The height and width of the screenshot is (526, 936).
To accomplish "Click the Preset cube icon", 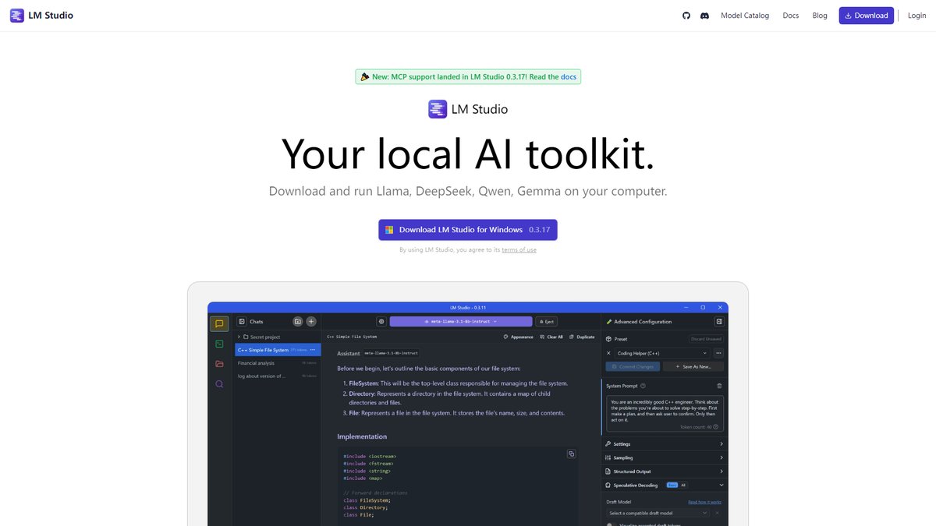I will tap(609, 339).
